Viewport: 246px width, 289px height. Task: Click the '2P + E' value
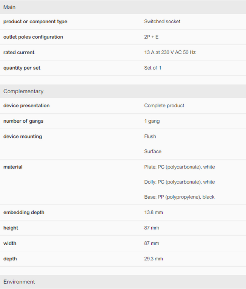(151, 37)
